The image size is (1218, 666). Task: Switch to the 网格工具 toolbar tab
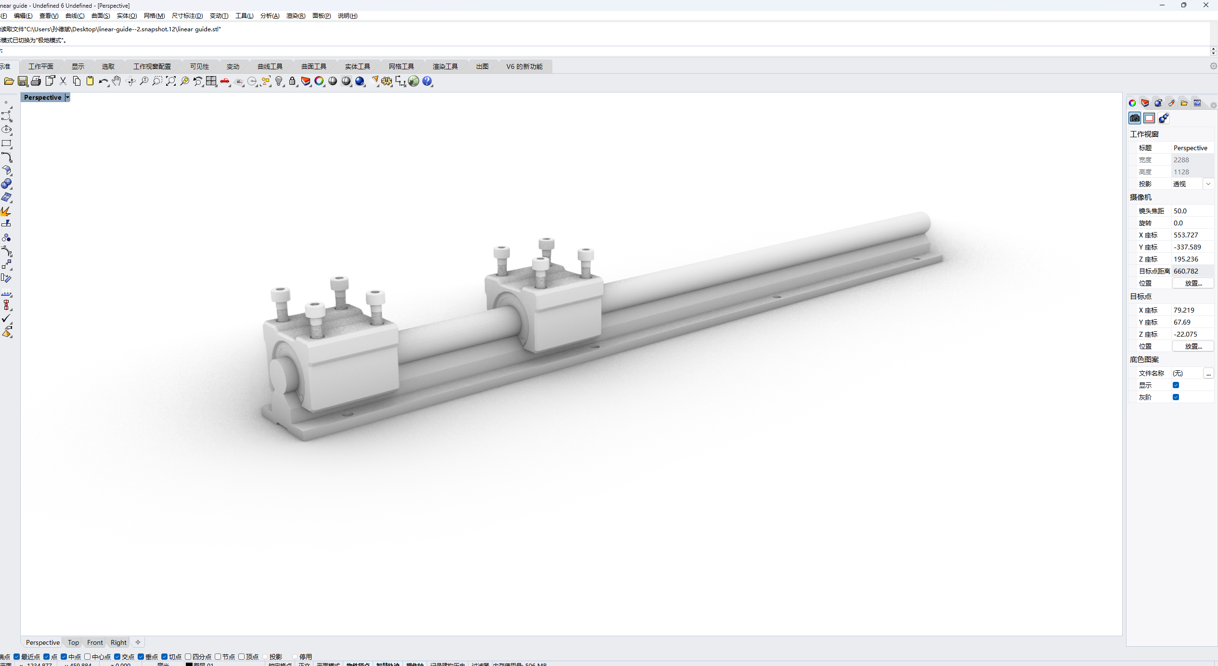coord(402,66)
